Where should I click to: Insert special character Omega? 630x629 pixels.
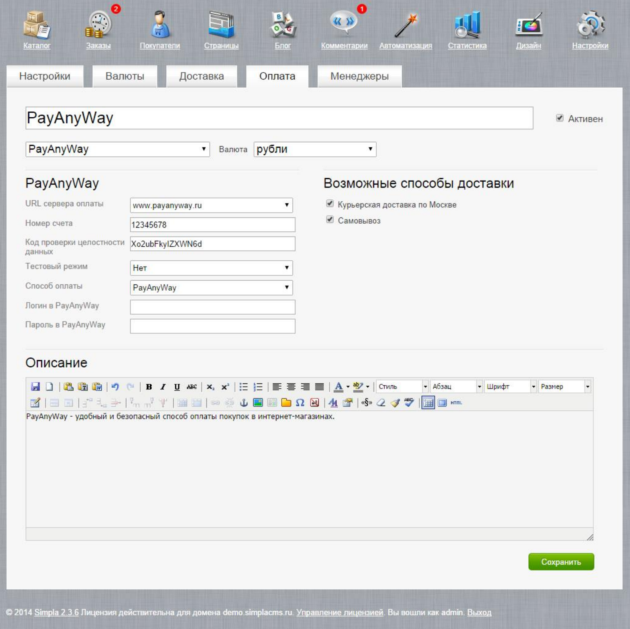coord(300,403)
